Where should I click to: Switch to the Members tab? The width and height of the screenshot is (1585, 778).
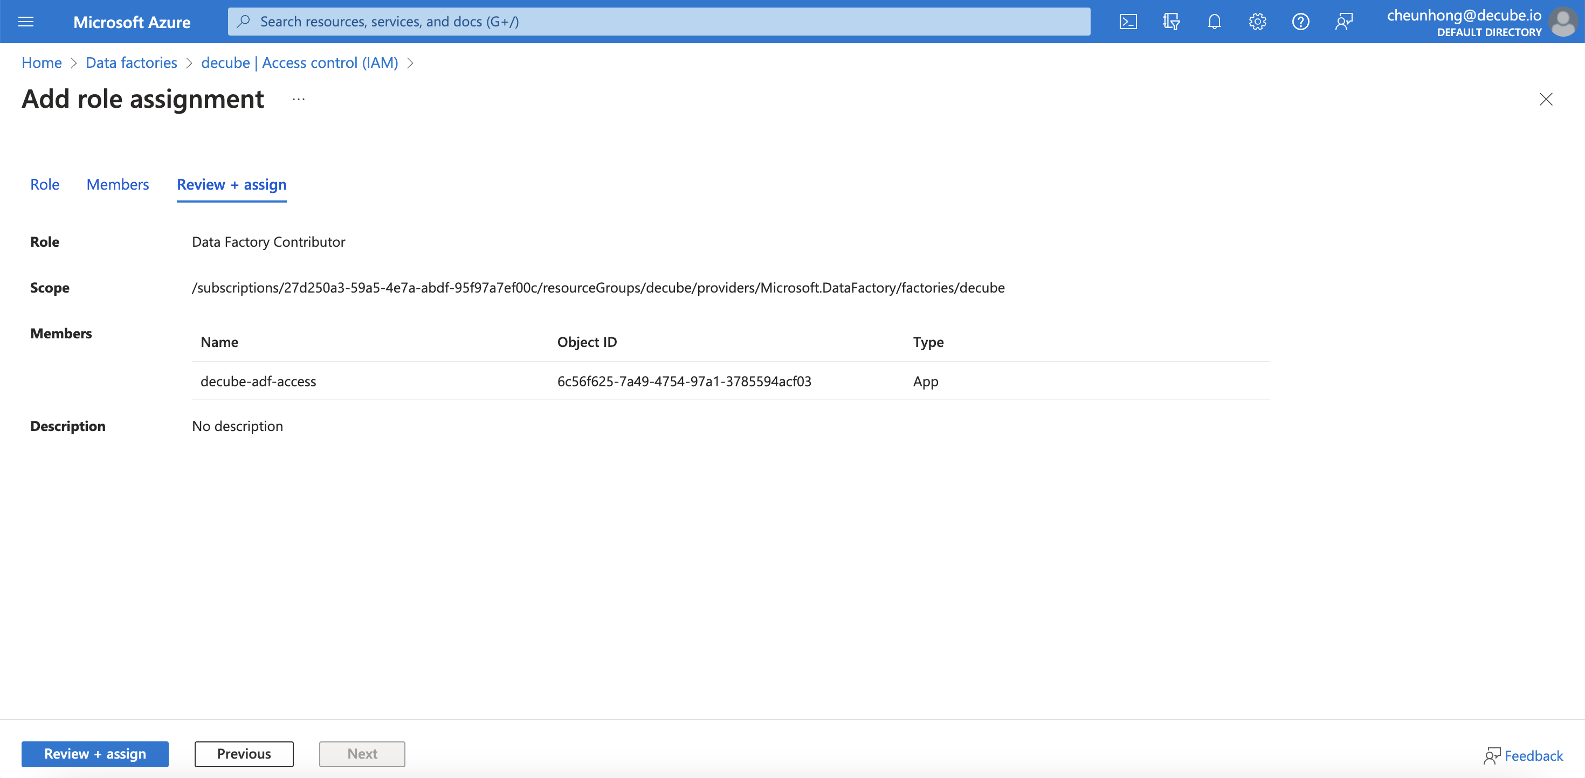click(x=118, y=184)
